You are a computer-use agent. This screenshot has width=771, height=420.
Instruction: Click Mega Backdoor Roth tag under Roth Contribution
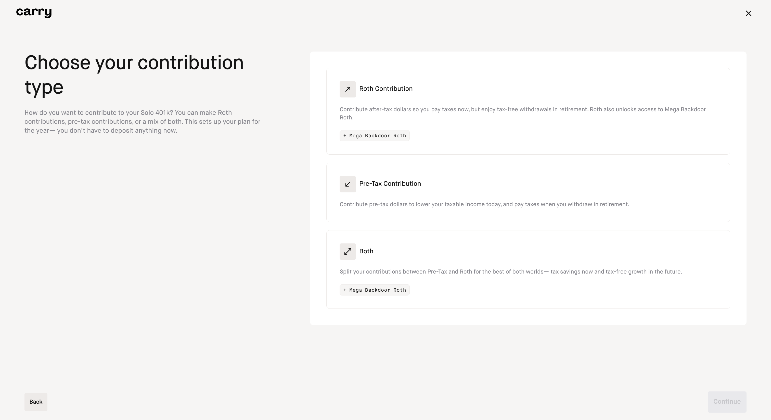375,136
